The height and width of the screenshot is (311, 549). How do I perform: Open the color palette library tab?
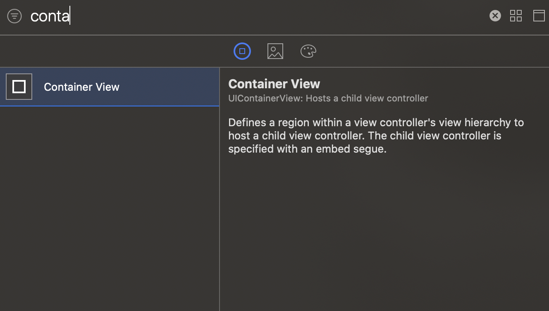(x=308, y=51)
